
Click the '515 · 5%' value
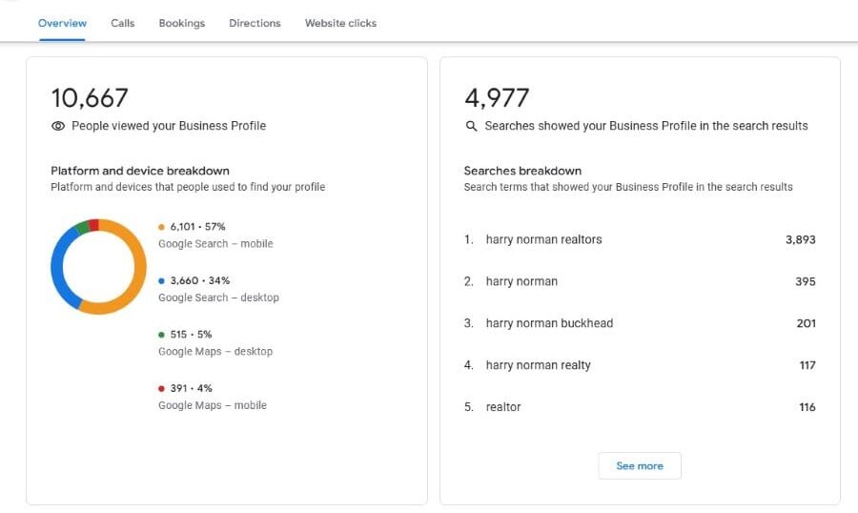coord(191,335)
